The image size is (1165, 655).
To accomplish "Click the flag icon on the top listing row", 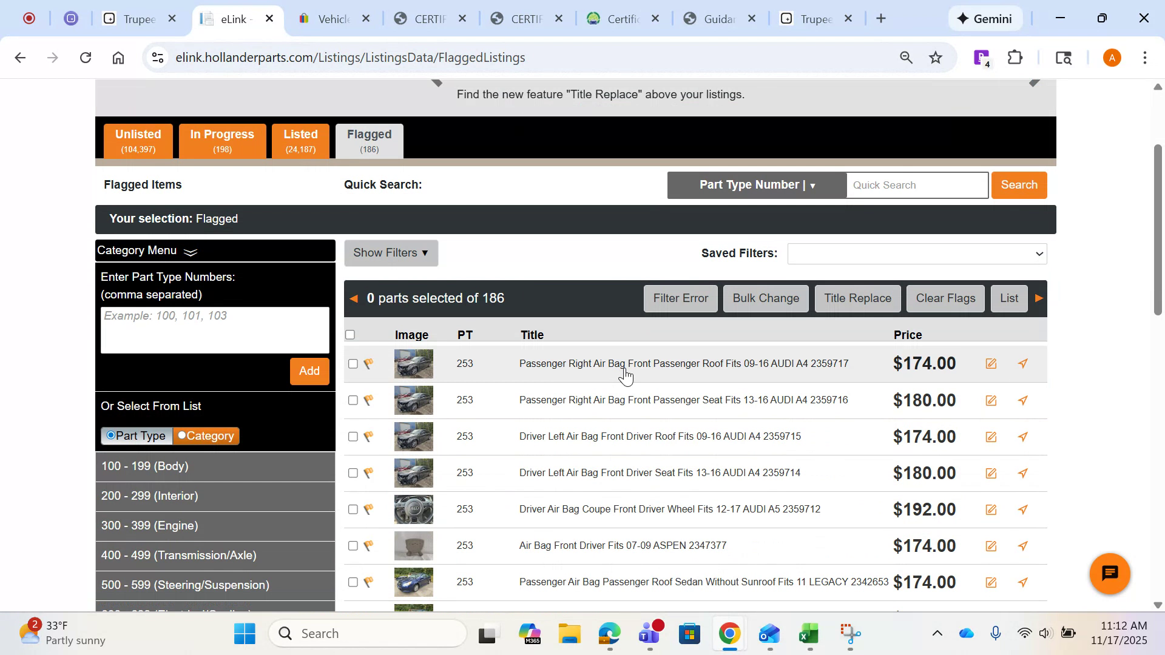I will click(x=369, y=363).
